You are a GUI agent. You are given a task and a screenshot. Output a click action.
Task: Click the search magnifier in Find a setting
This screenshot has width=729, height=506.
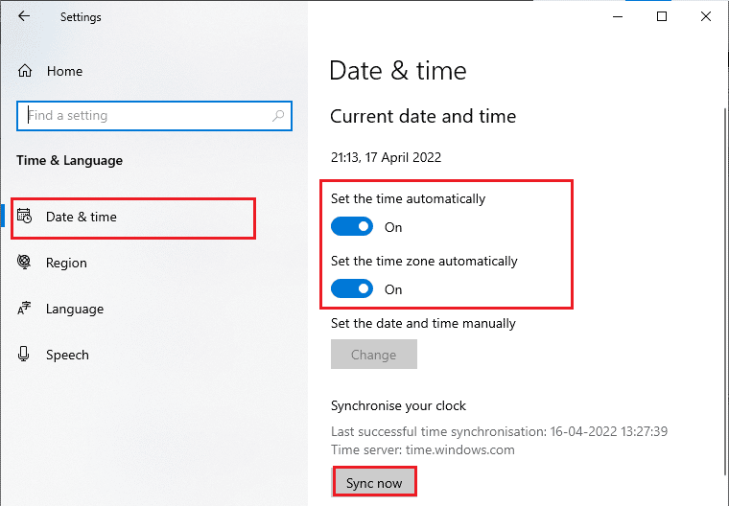point(278,115)
